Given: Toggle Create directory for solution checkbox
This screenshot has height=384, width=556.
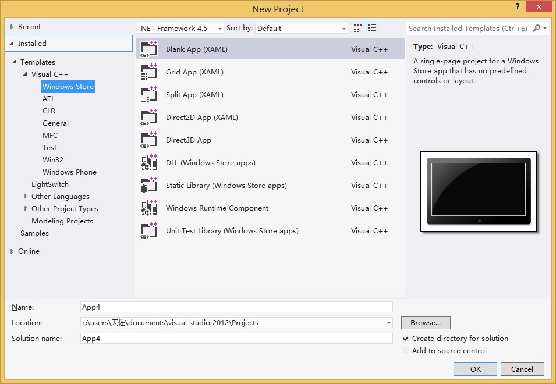Looking at the screenshot, I should (405, 338).
